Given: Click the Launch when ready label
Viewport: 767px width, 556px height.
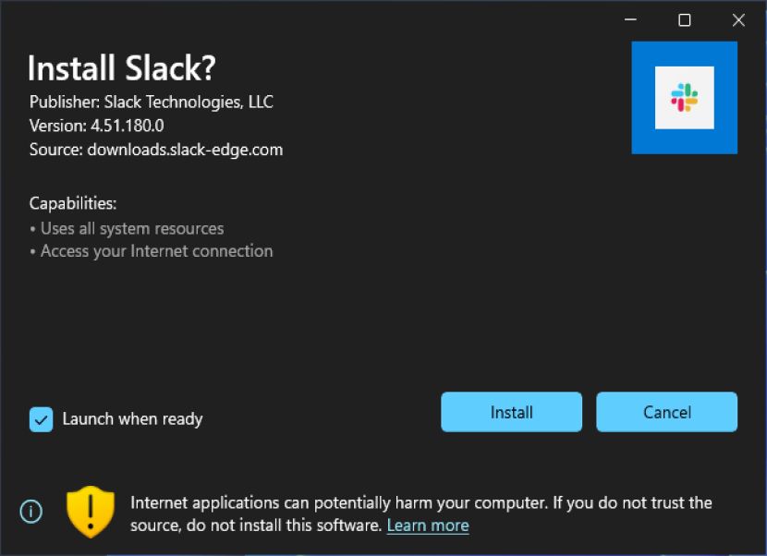Looking at the screenshot, I should [132, 419].
